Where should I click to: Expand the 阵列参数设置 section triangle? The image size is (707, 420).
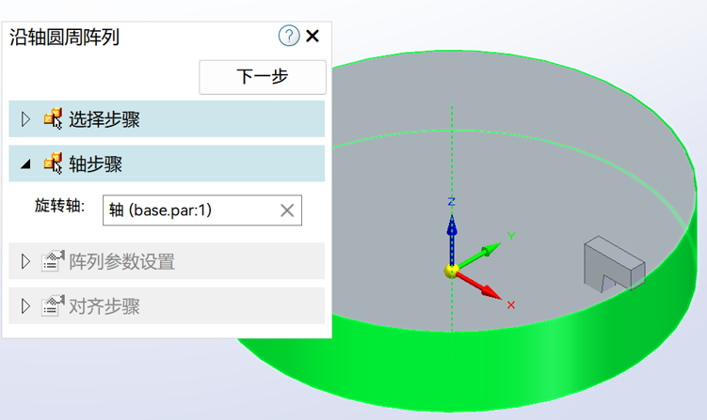click(x=25, y=261)
